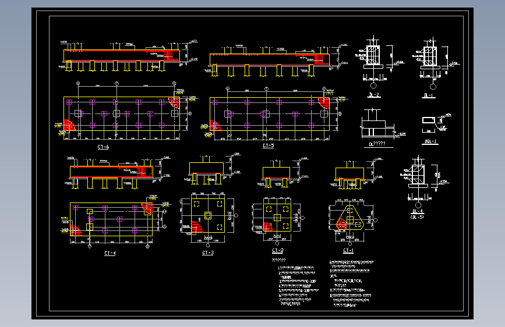Select the DQL-1 detail title label
Image resolution: width=505 pixels, height=327 pixels.
pyautogui.click(x=430, y=141)
